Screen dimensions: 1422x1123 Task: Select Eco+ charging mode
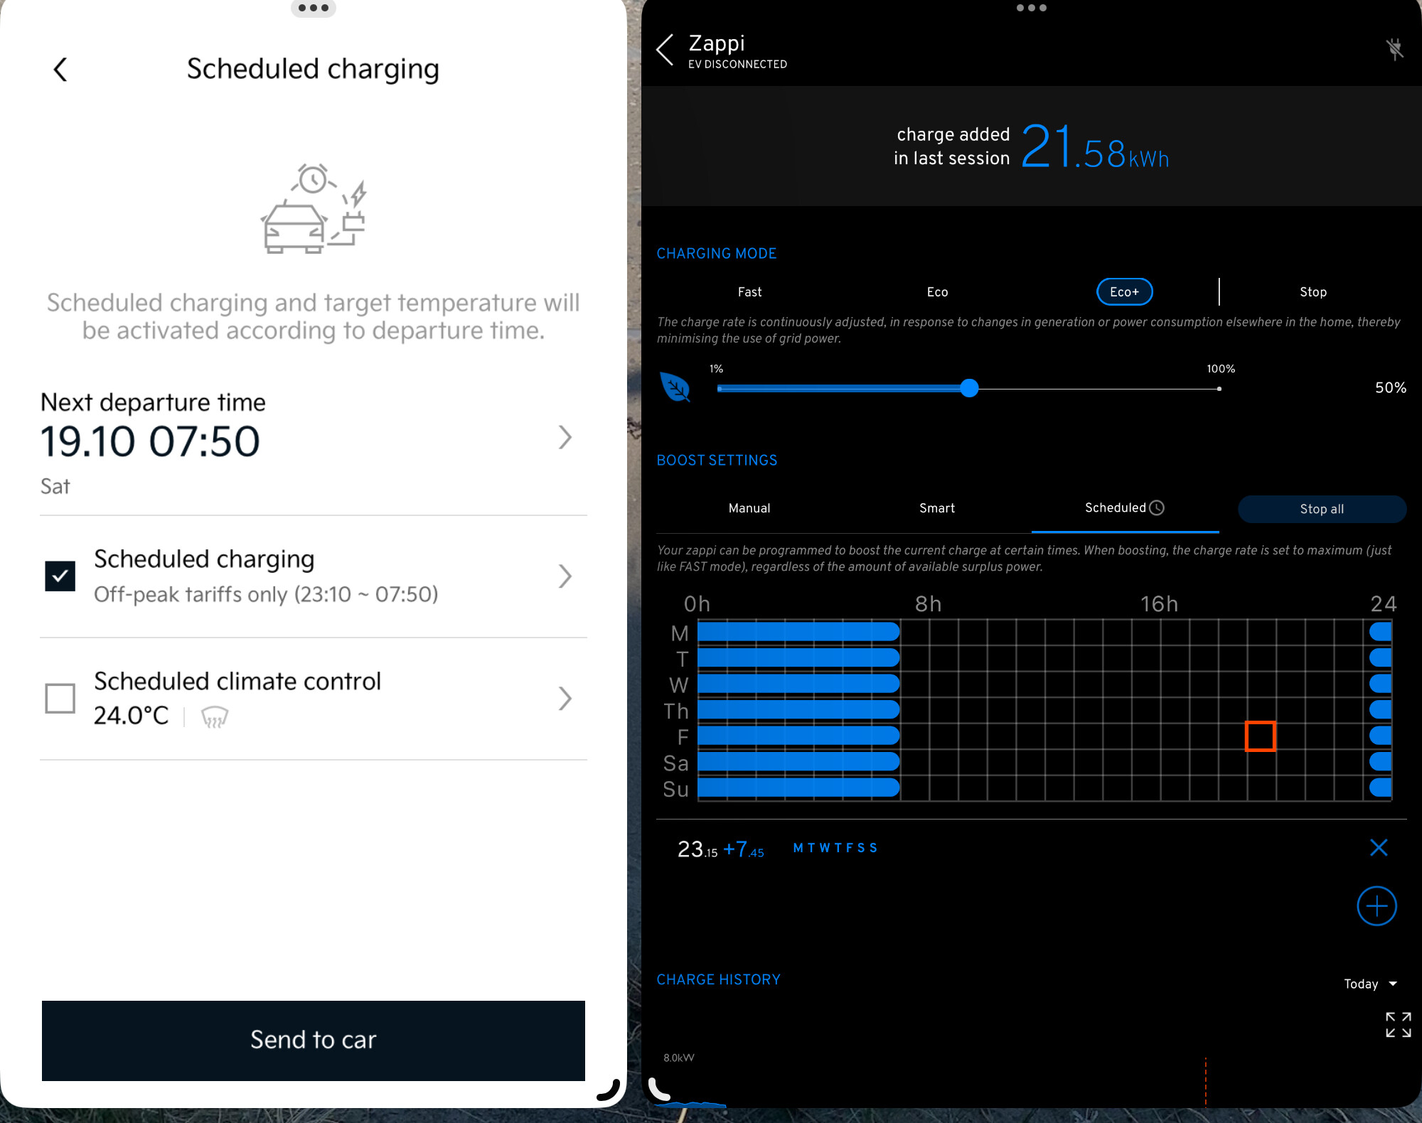(x=1124, y=292)
